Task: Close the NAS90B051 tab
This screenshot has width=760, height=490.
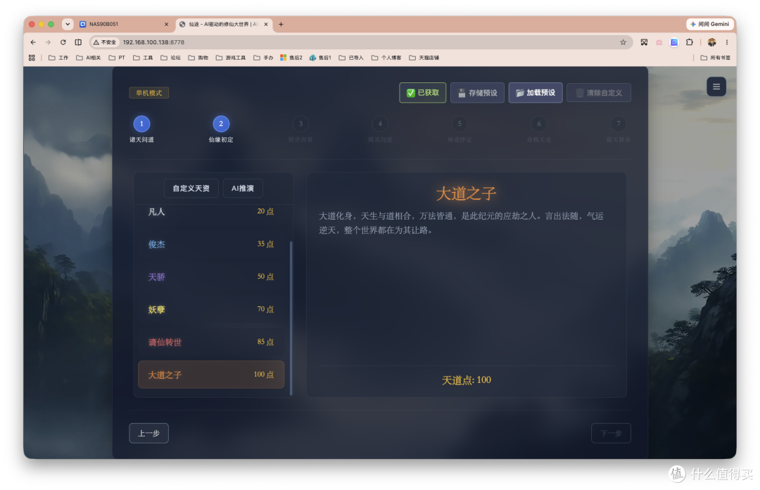Action: point(166,24)
